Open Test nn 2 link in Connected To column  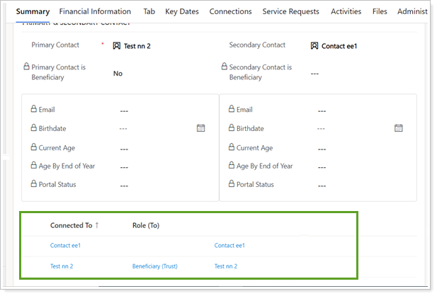(x=62, y=266)
